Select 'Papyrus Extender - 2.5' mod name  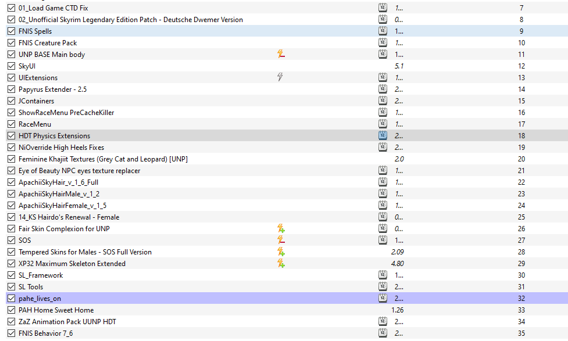(52, 89)
